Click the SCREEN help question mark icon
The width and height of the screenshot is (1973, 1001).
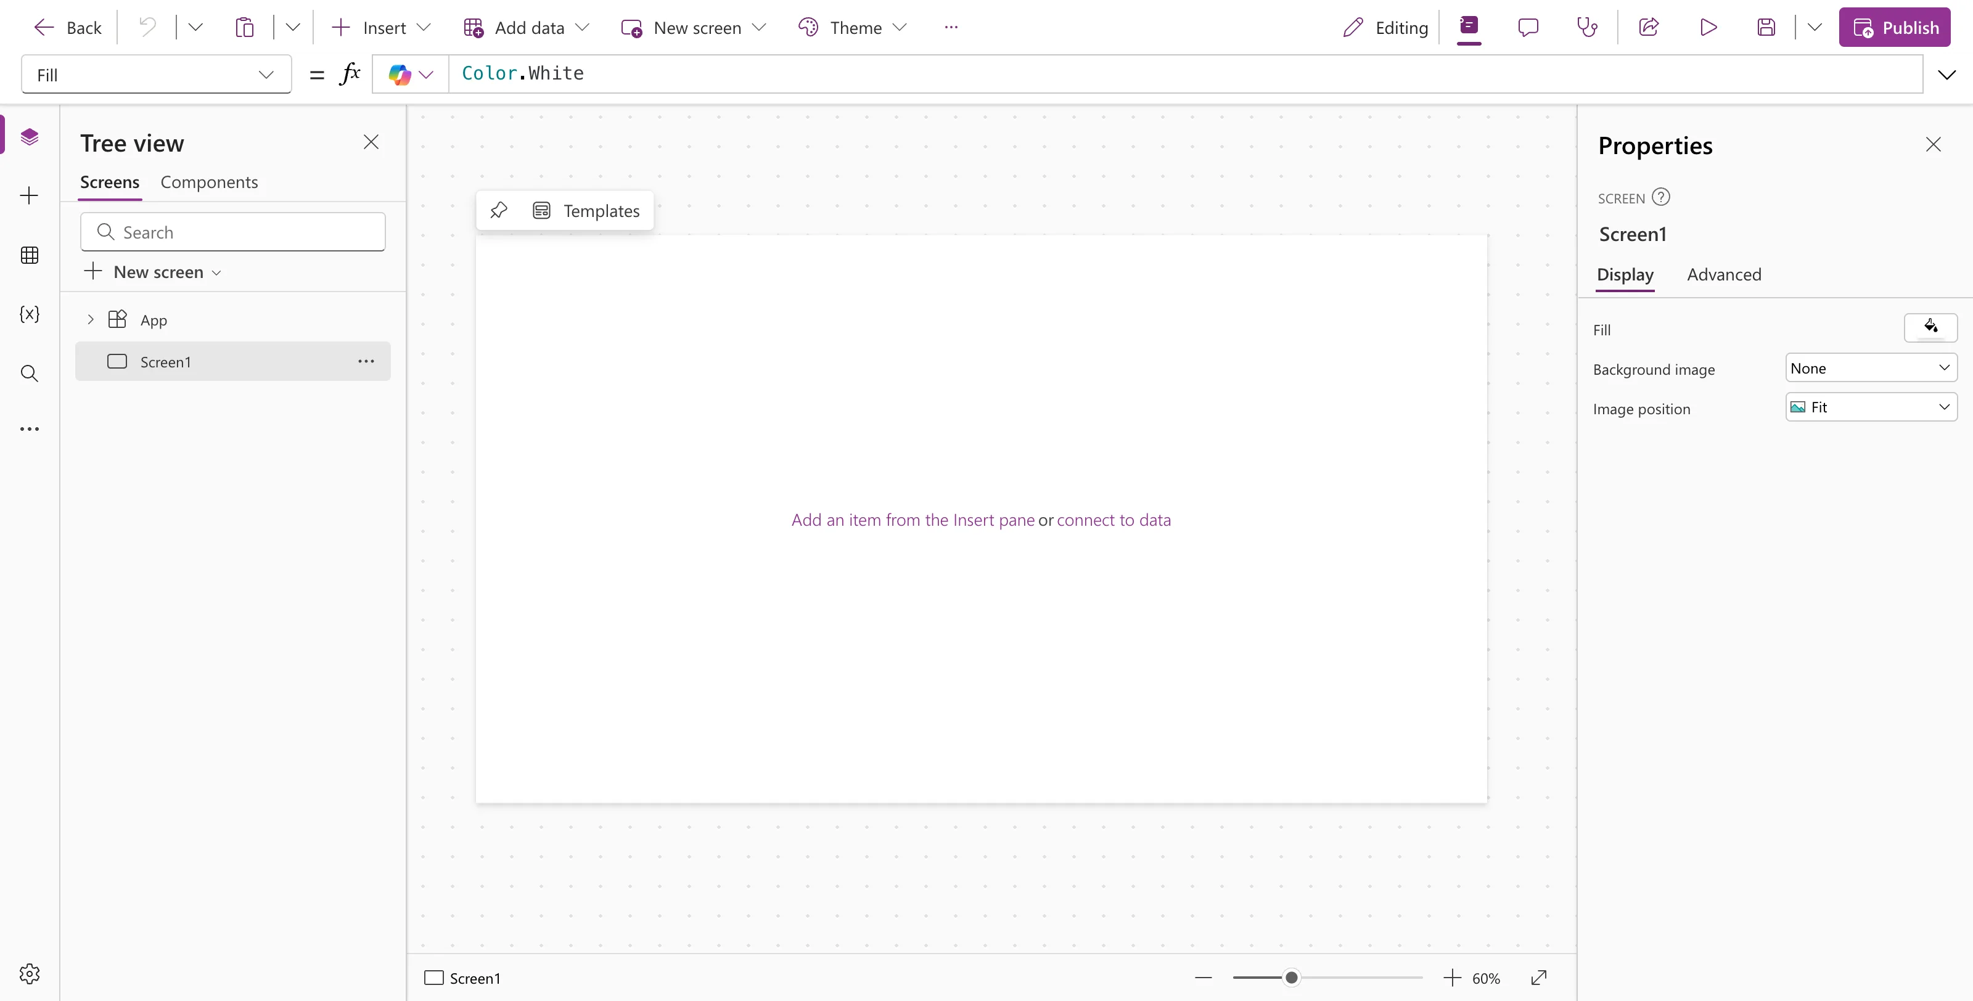tap(1660, 197)
